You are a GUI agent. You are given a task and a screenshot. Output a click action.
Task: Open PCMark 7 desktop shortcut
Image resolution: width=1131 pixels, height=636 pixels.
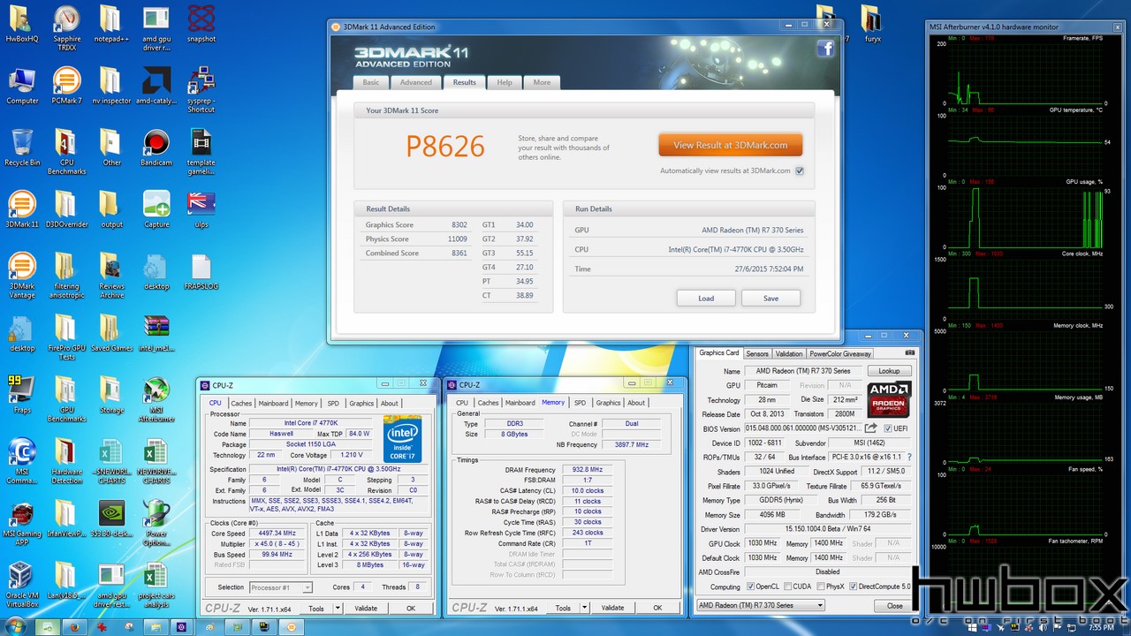click(x=66, y=86)
